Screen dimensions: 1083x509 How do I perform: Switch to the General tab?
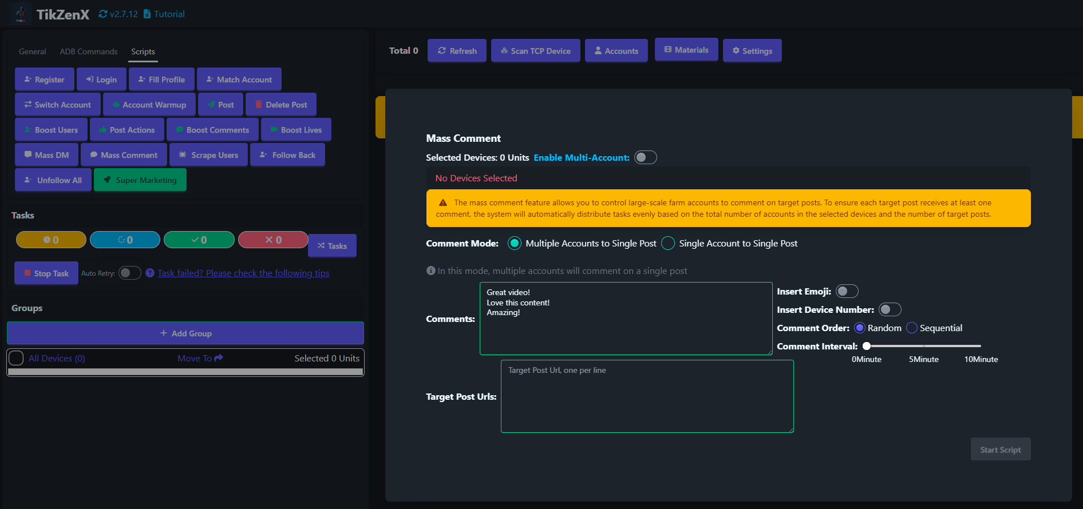pos(33,51)
